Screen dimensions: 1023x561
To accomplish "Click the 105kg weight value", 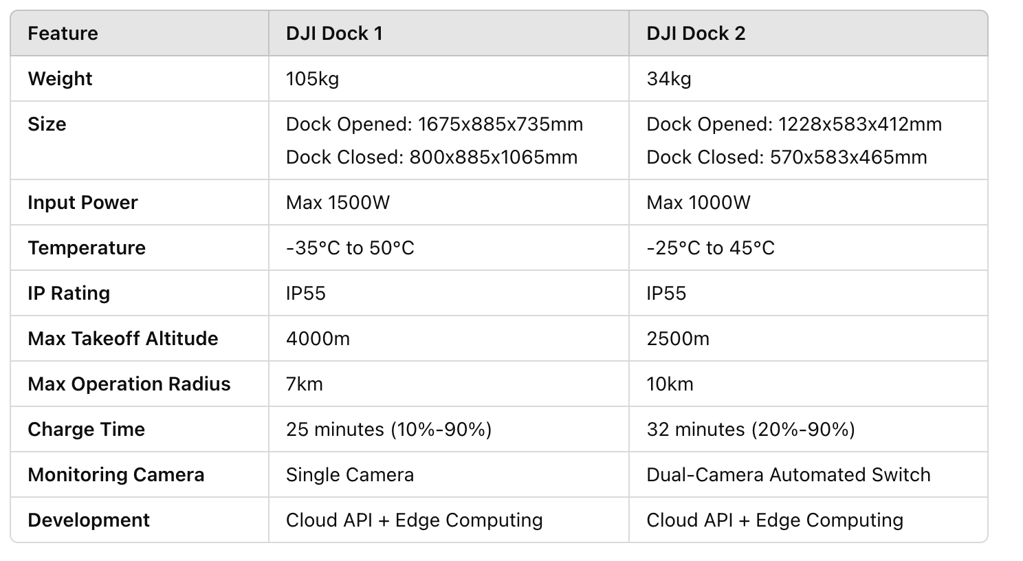I will [312, 79].
